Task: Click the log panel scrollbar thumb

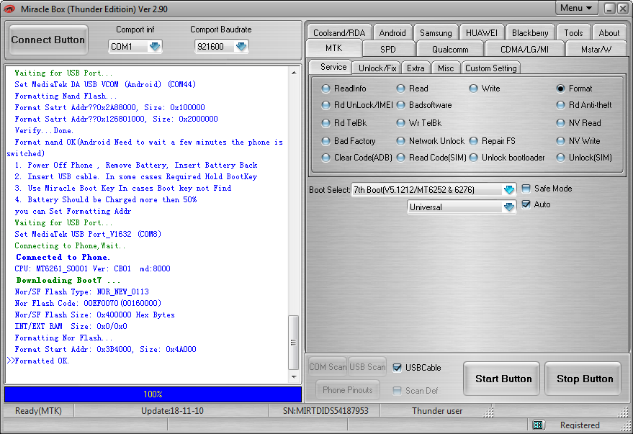Action: (294, 343)
